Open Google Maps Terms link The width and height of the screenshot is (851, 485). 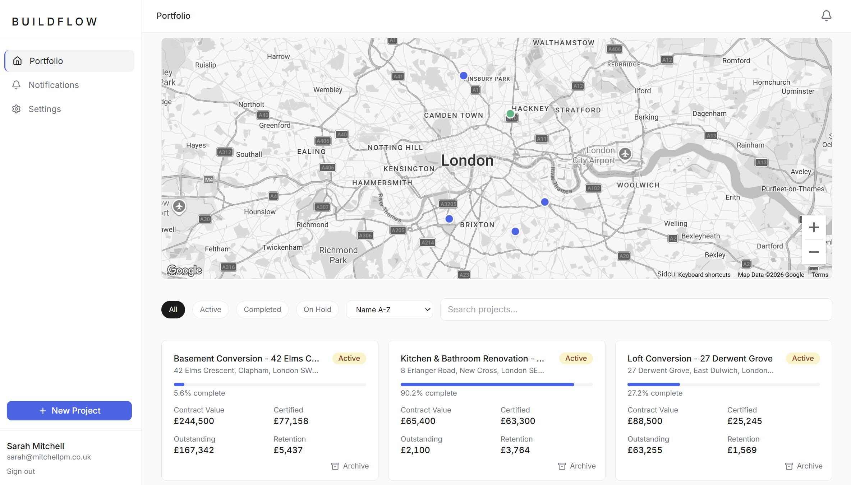(x=820, y=275)
